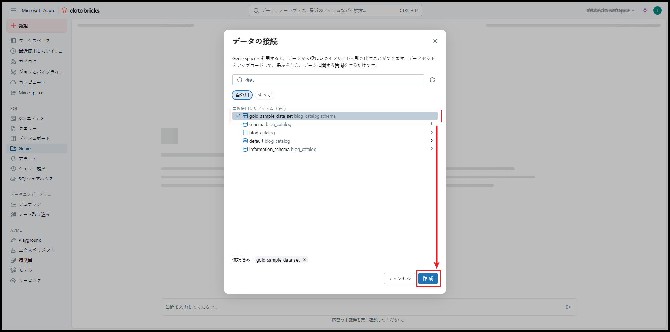Screen dimensions: 670x332
Task: Click the Databricks logo
Action: tap(80, 10)
